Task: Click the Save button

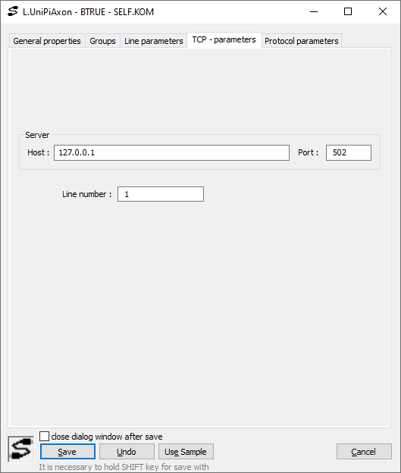Action: pos(67,452)
